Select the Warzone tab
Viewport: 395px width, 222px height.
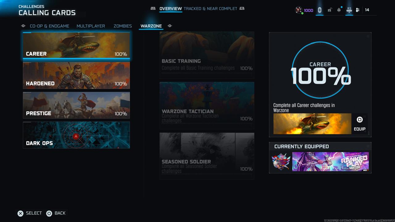click(151, 26)
